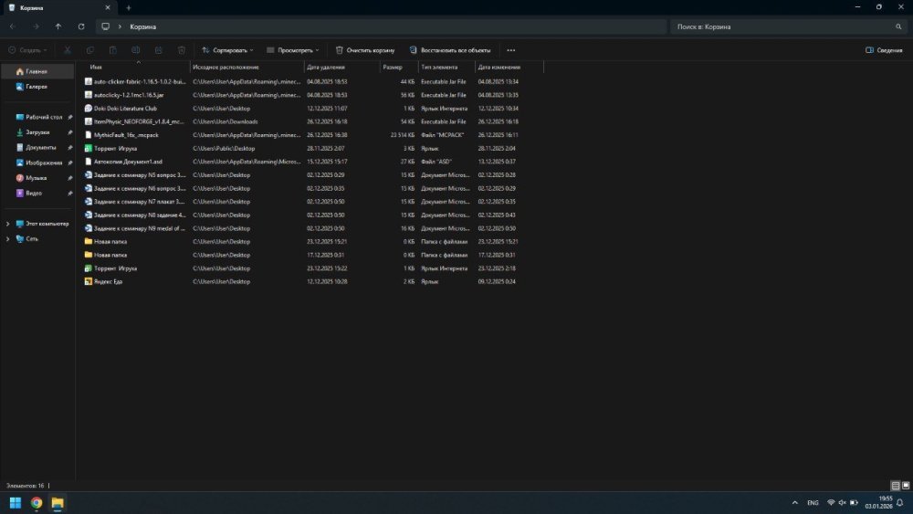Viewport: 913px width, 514px height.
Task: Open the Сортировать dropdown
Action: click(x=227, y=50)
